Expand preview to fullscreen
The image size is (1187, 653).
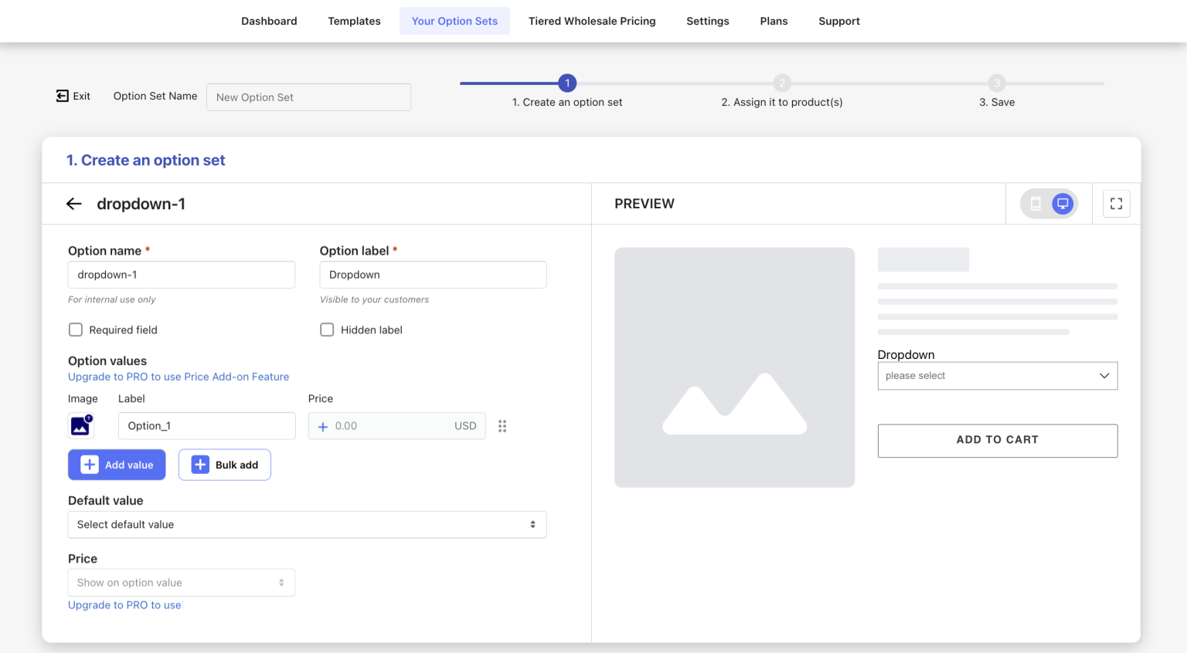coord(1115,203)
